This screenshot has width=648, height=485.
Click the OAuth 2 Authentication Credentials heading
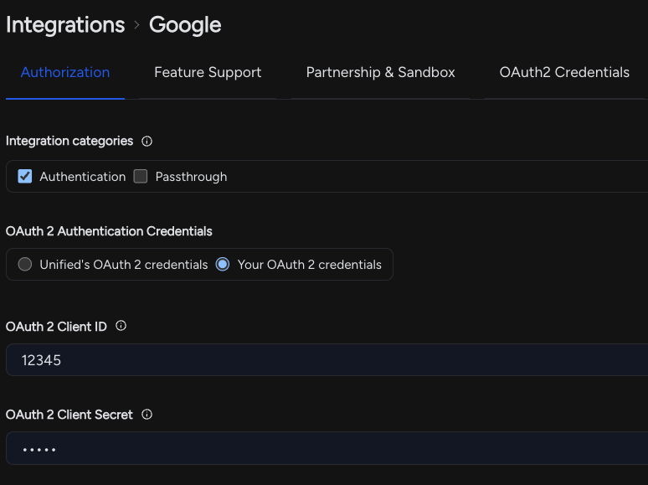tap(109, 231)
